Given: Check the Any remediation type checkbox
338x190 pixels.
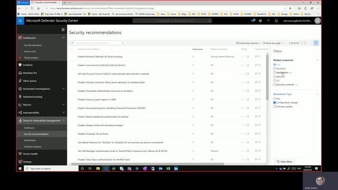Looking at the screenshot, I should click(x=275, y=99).
